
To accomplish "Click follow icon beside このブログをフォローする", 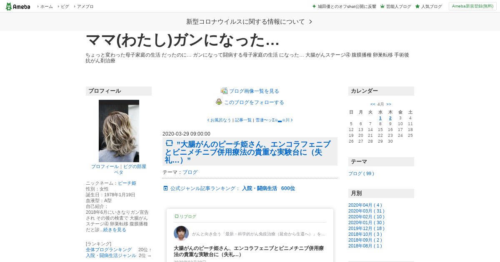I will pyautogui.click(x=219, y=102).
